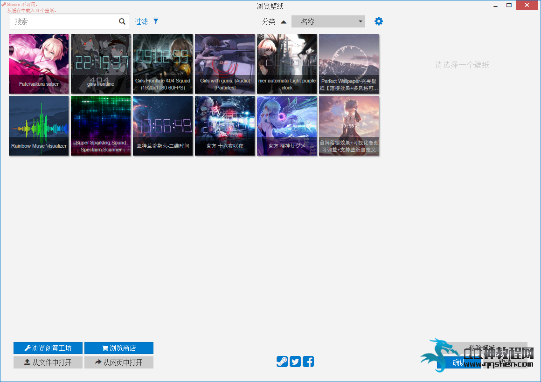Select the 東方 稀神サグメ wallpaper

(287, 126)
